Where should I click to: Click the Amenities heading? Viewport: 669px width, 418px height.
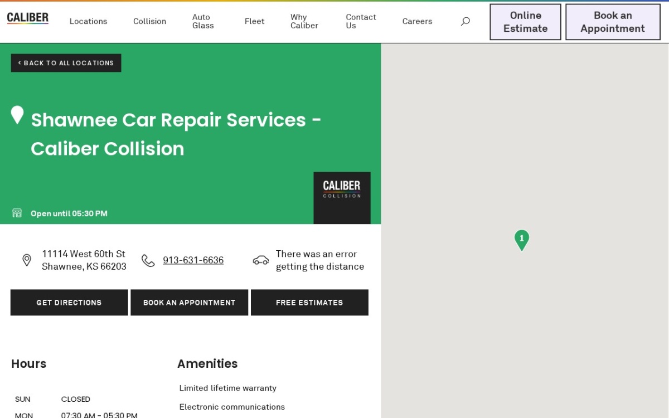pyautogui.click(x=207, y=364)
